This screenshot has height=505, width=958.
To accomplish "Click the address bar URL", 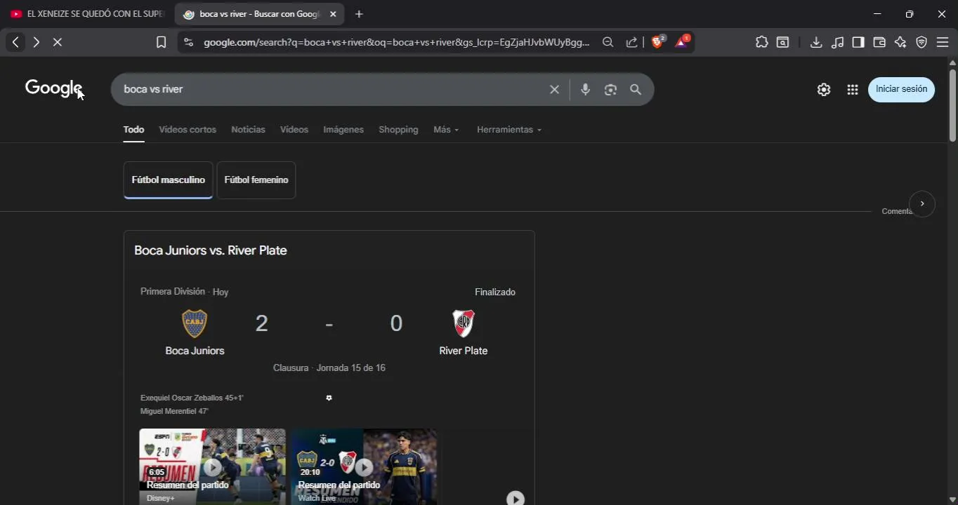I will pos(396,42).
